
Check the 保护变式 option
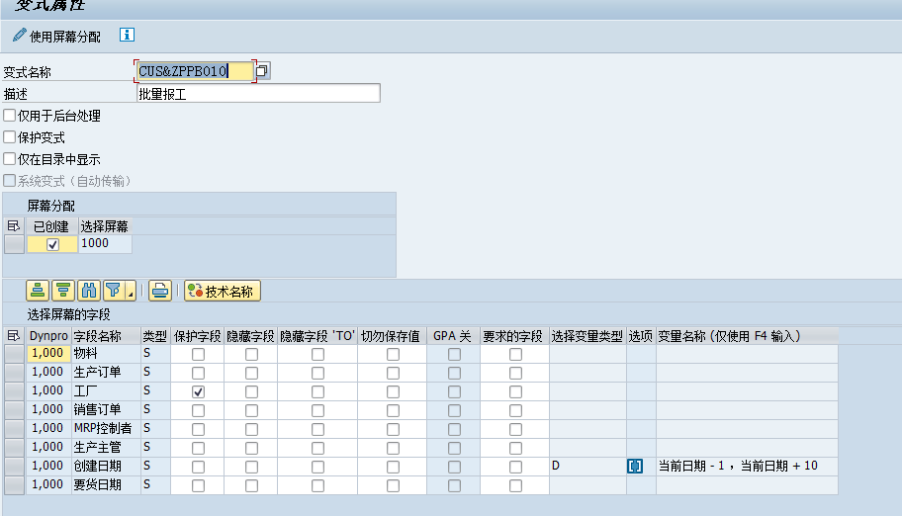10,137
